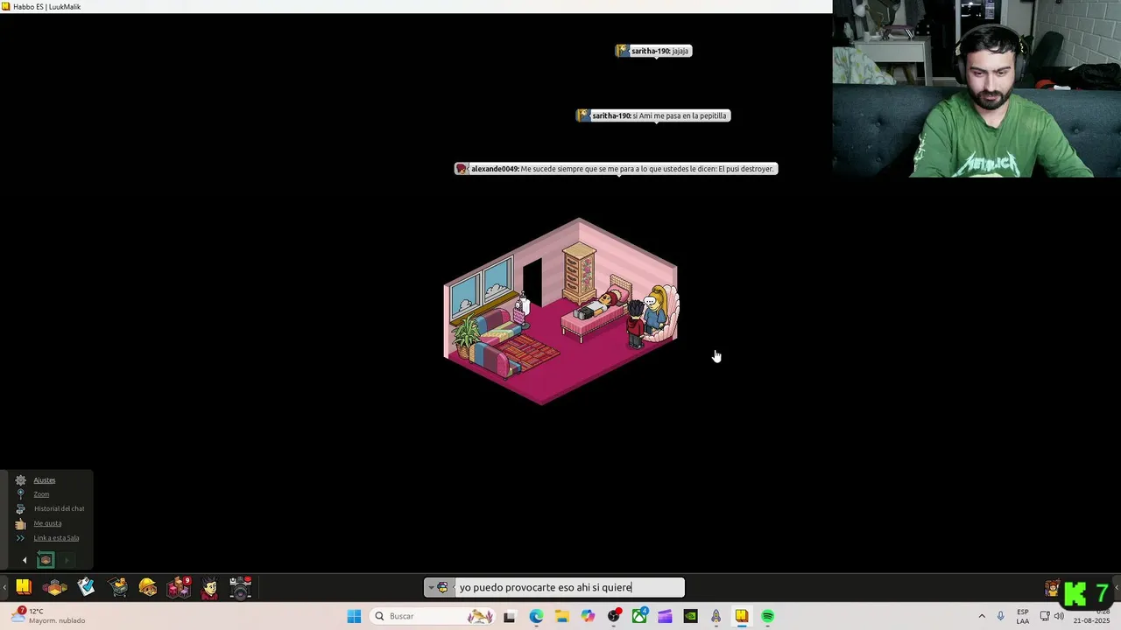Click the chat bubbles history icon

tap(20, 508)
